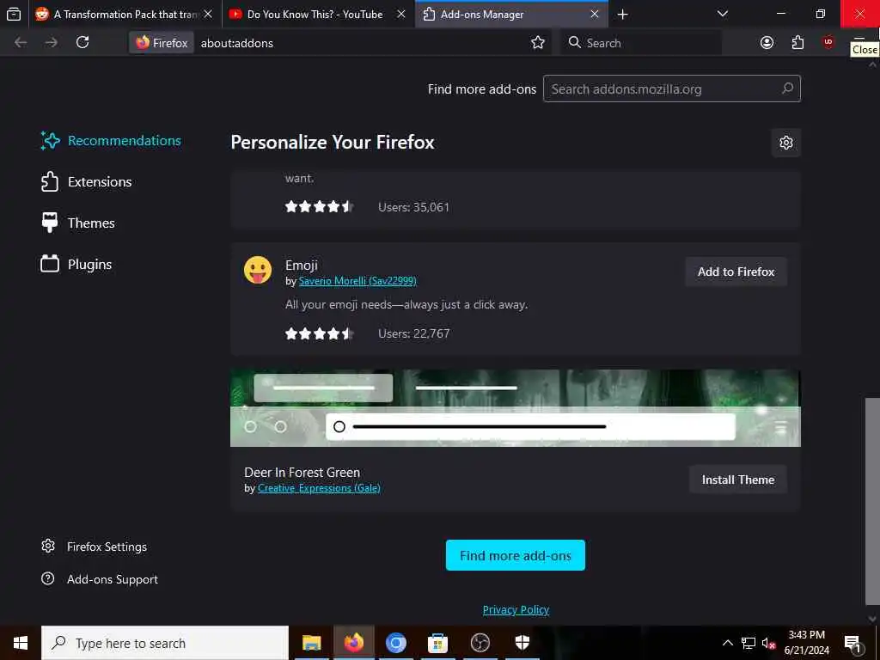
Task: Open the Plugins category in sidebar
Action: [76, 265]
